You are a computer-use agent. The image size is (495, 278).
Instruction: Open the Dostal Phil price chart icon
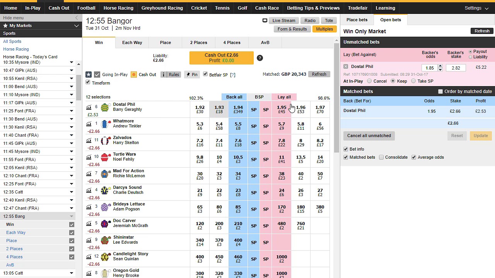coord(89,107)
